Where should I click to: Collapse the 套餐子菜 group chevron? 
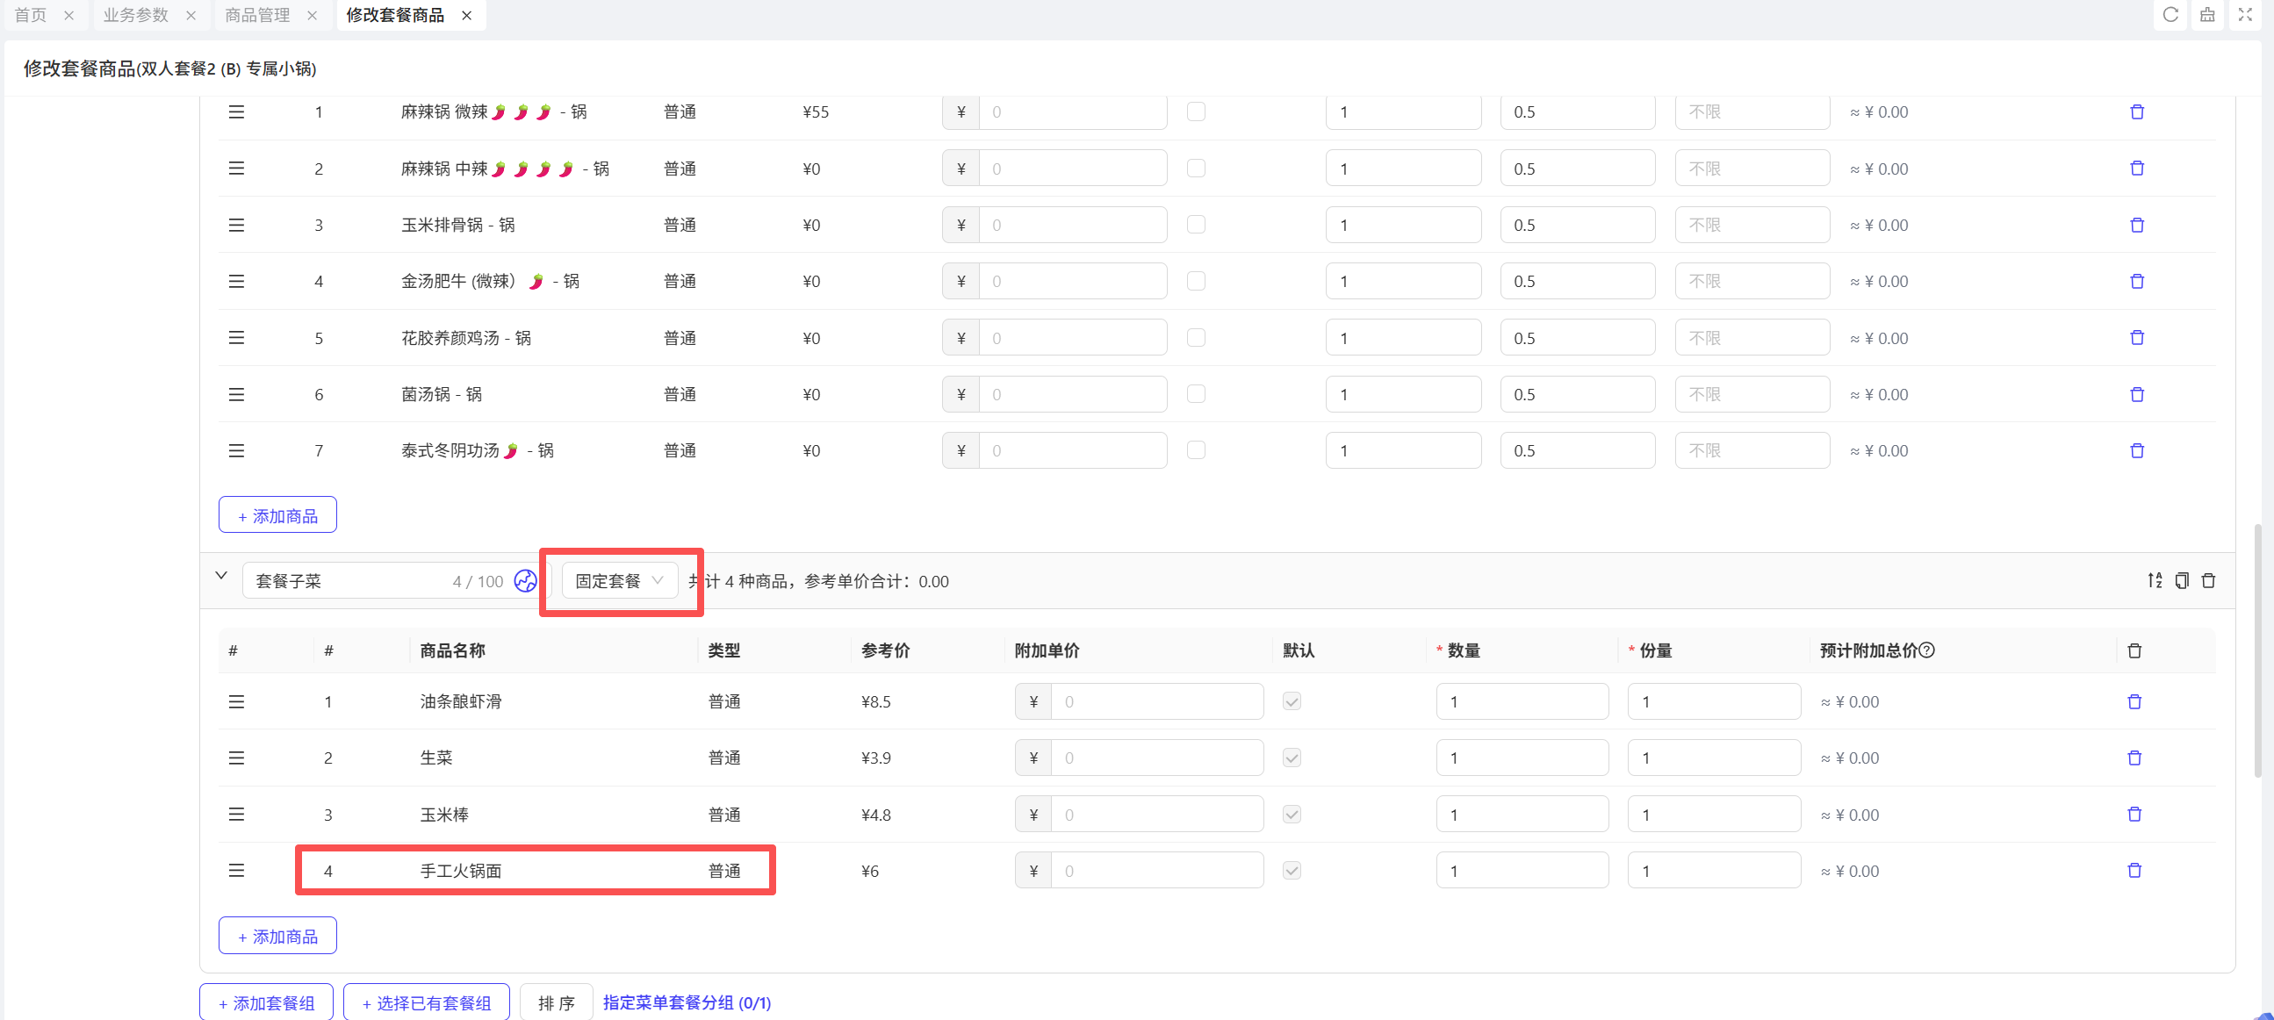(220, 576)
